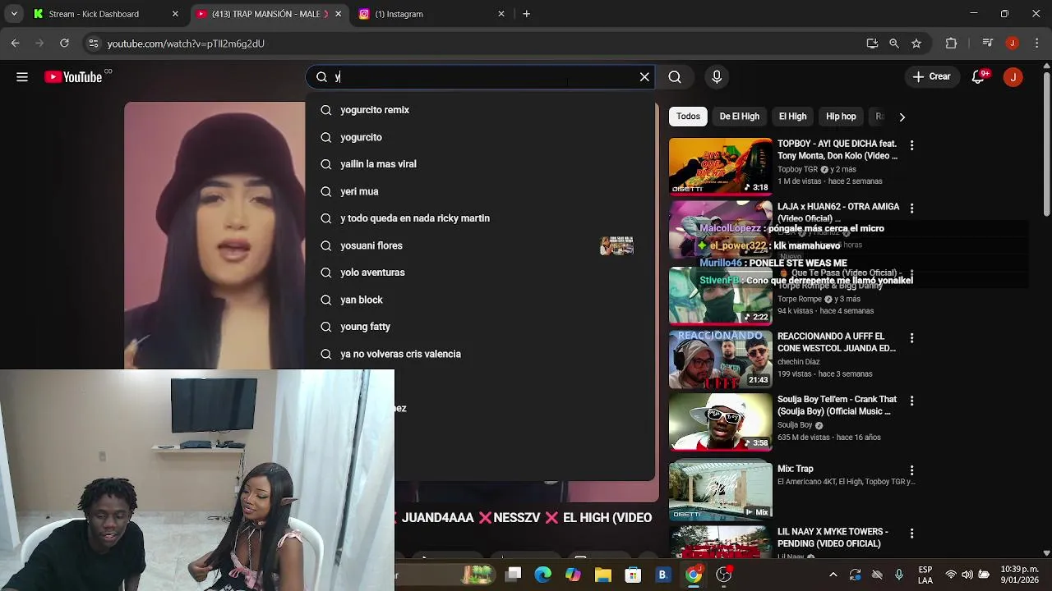Open options for Soulja Boy Crank That video
Image resolution: width=1052 pixels, height=591 pixels.
(911, 401)
